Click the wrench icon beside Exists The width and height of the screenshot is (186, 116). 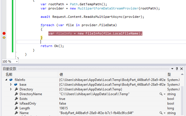click(16, 99)
